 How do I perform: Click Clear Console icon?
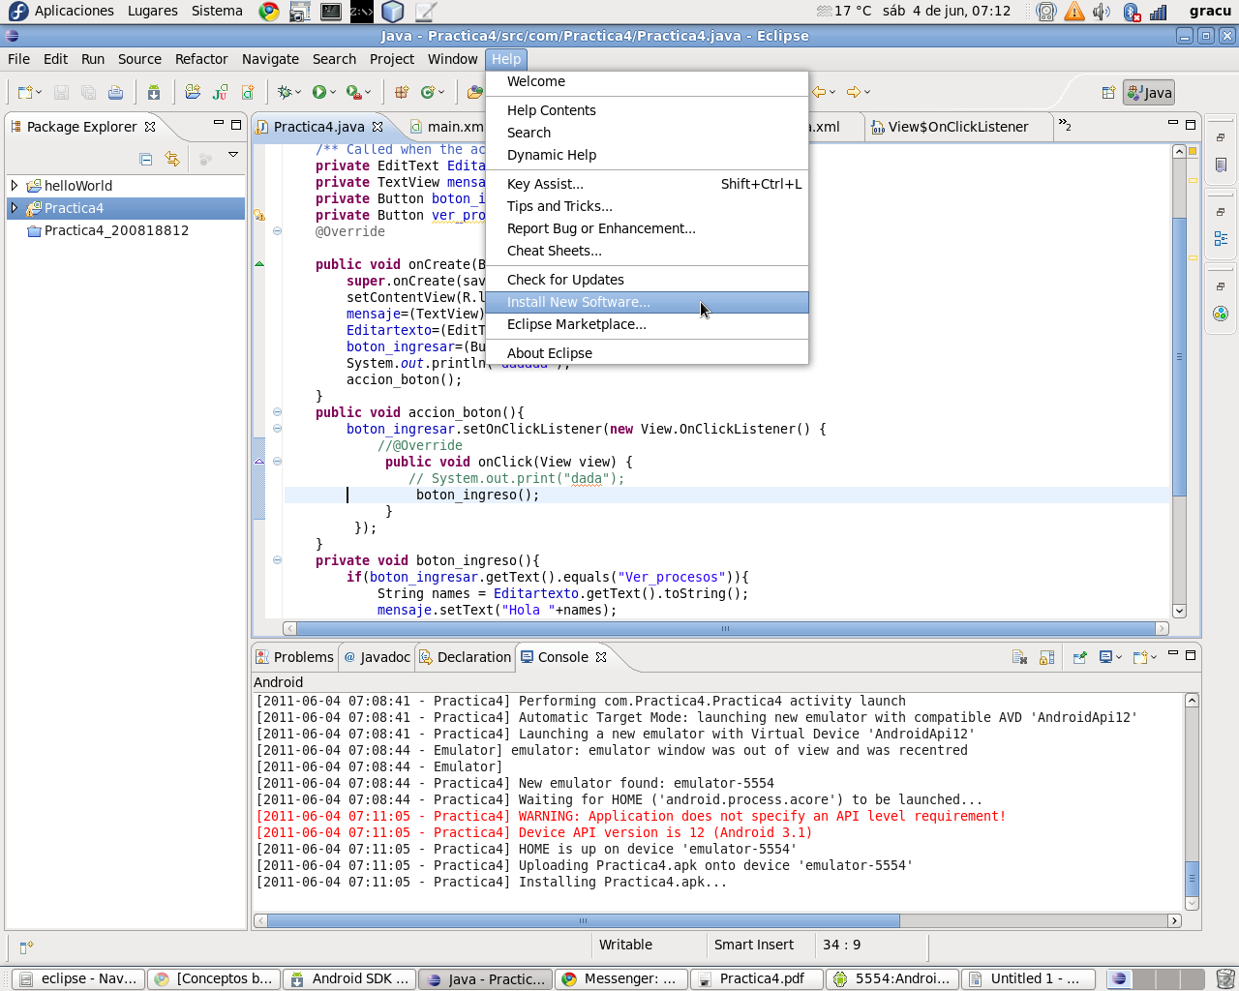pyautogui.click(x=1019, y=657)
